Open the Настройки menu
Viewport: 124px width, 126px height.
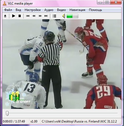[x=33, y=10]
